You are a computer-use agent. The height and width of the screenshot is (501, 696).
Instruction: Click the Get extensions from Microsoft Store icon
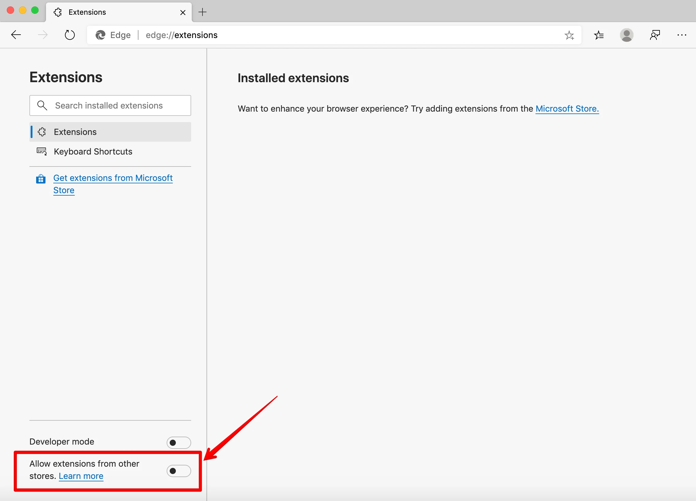pos(42,178)
